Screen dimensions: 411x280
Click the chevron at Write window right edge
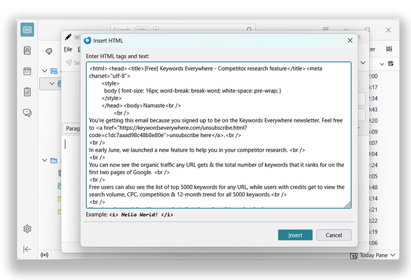point(363,63)
